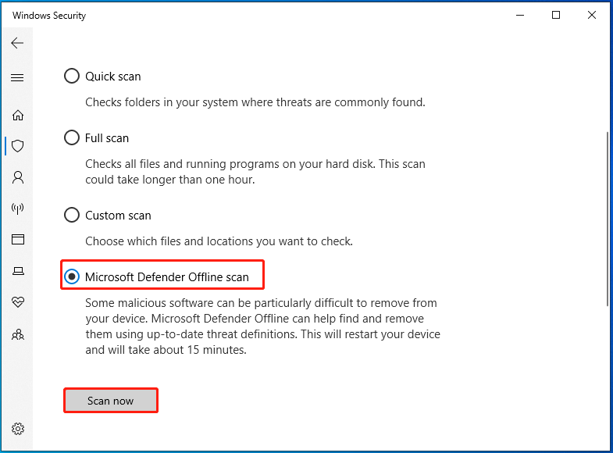Open the Home sidebar icon
613x453 pixels.
(x=18, y=115)
